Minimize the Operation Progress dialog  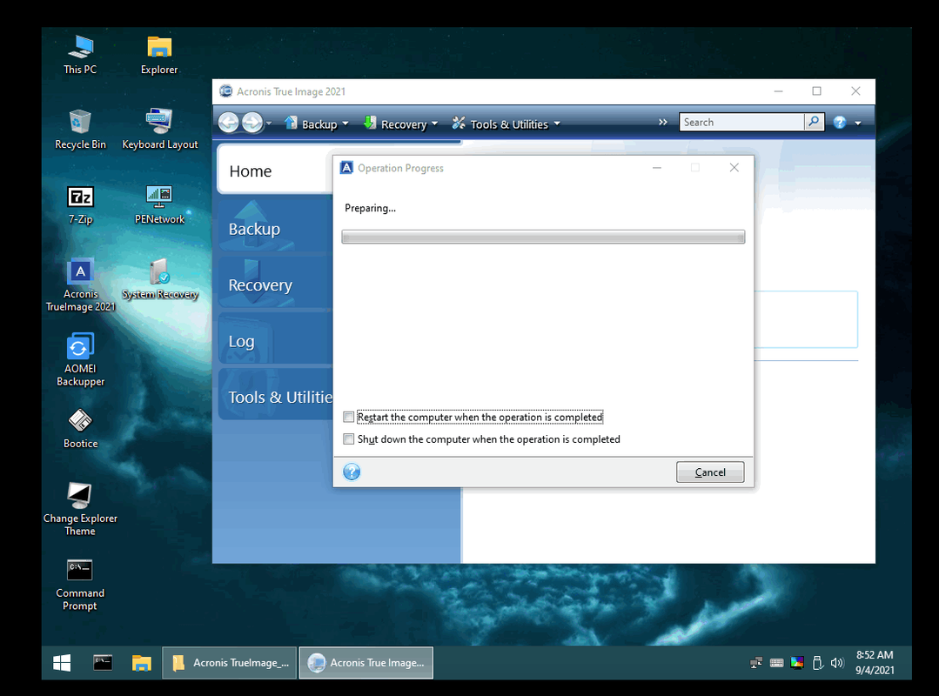pos(657,168)
